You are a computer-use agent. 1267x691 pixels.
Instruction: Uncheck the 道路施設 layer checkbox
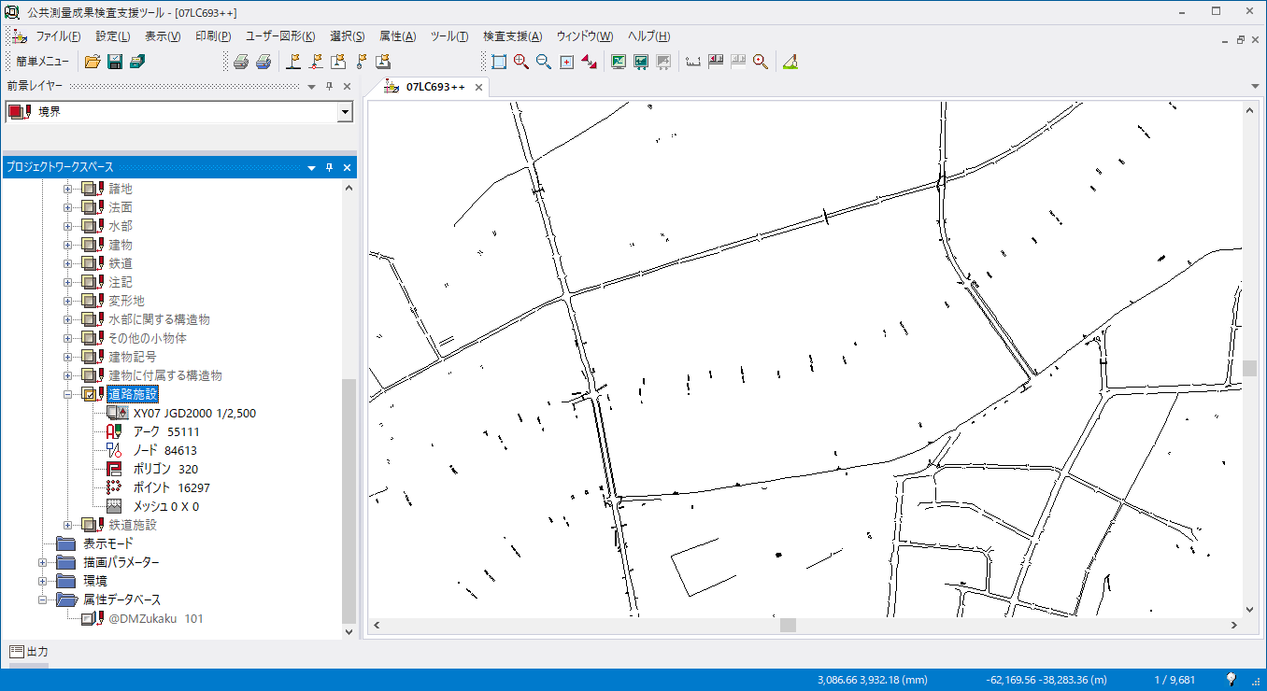coord(91,394)
